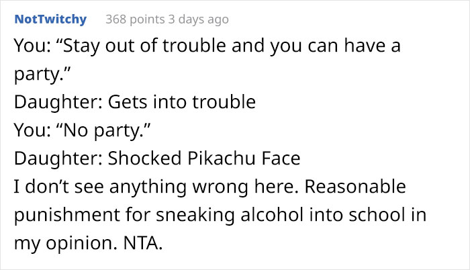Screen dimensions: 470x270
Task: Open the 3 days ago timestamp permalink
Action: tap(200, 19)
